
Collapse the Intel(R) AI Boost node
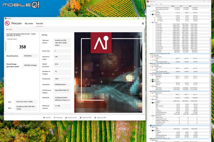click(x=149, y=126)
